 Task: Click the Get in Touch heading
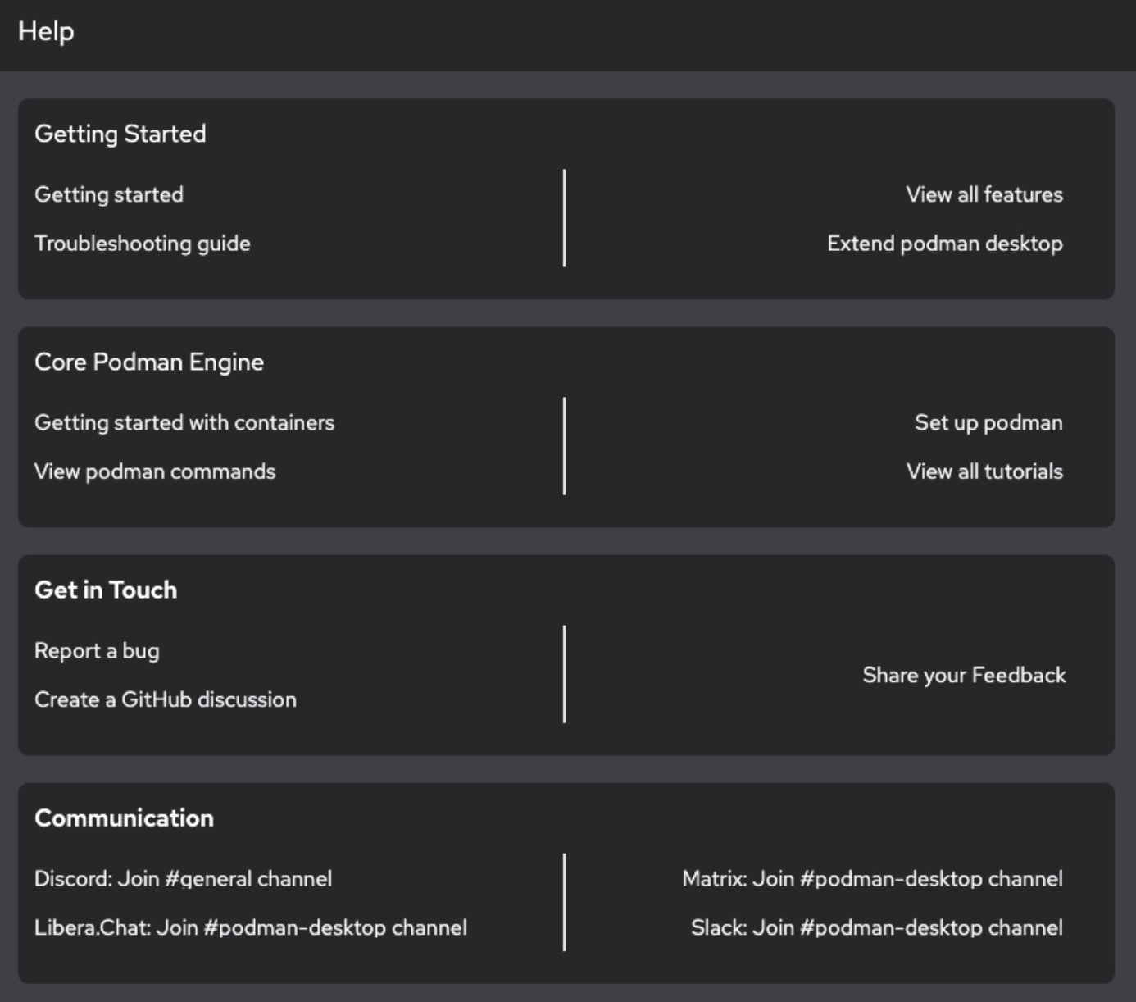tap(106, 590)
